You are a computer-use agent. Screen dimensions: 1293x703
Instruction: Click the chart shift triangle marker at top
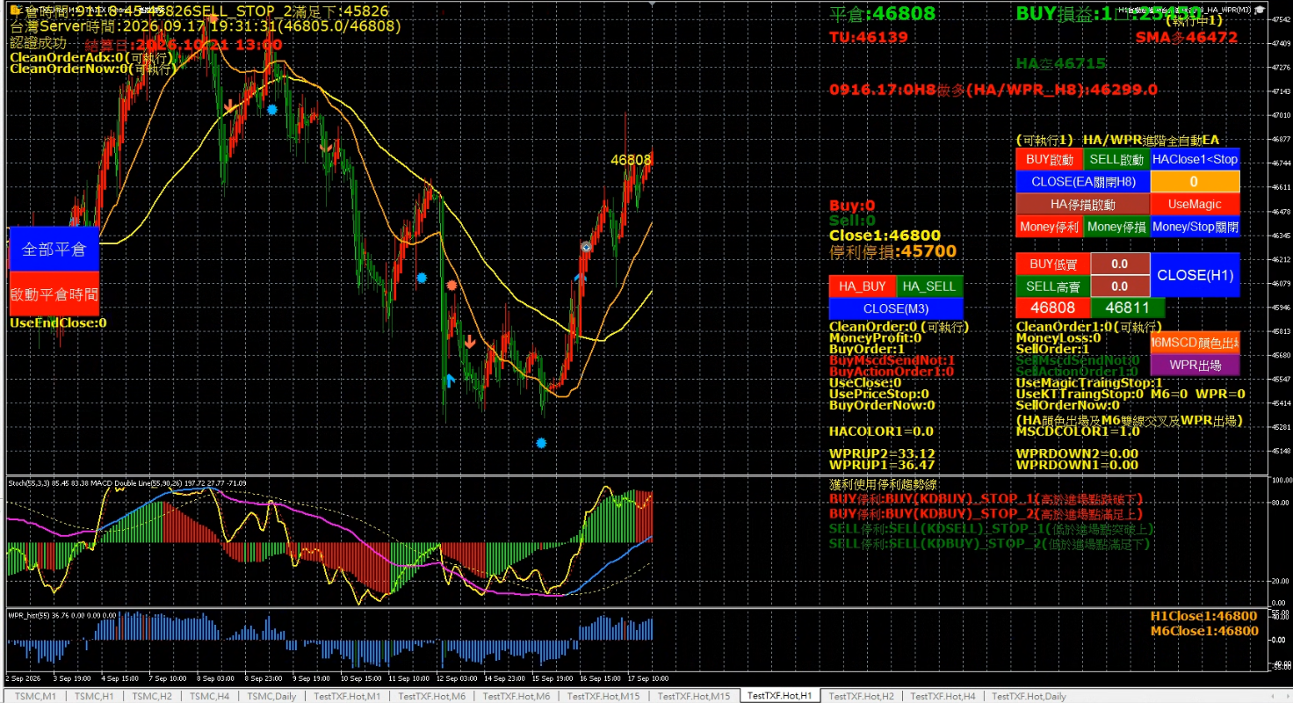(651, 4)
